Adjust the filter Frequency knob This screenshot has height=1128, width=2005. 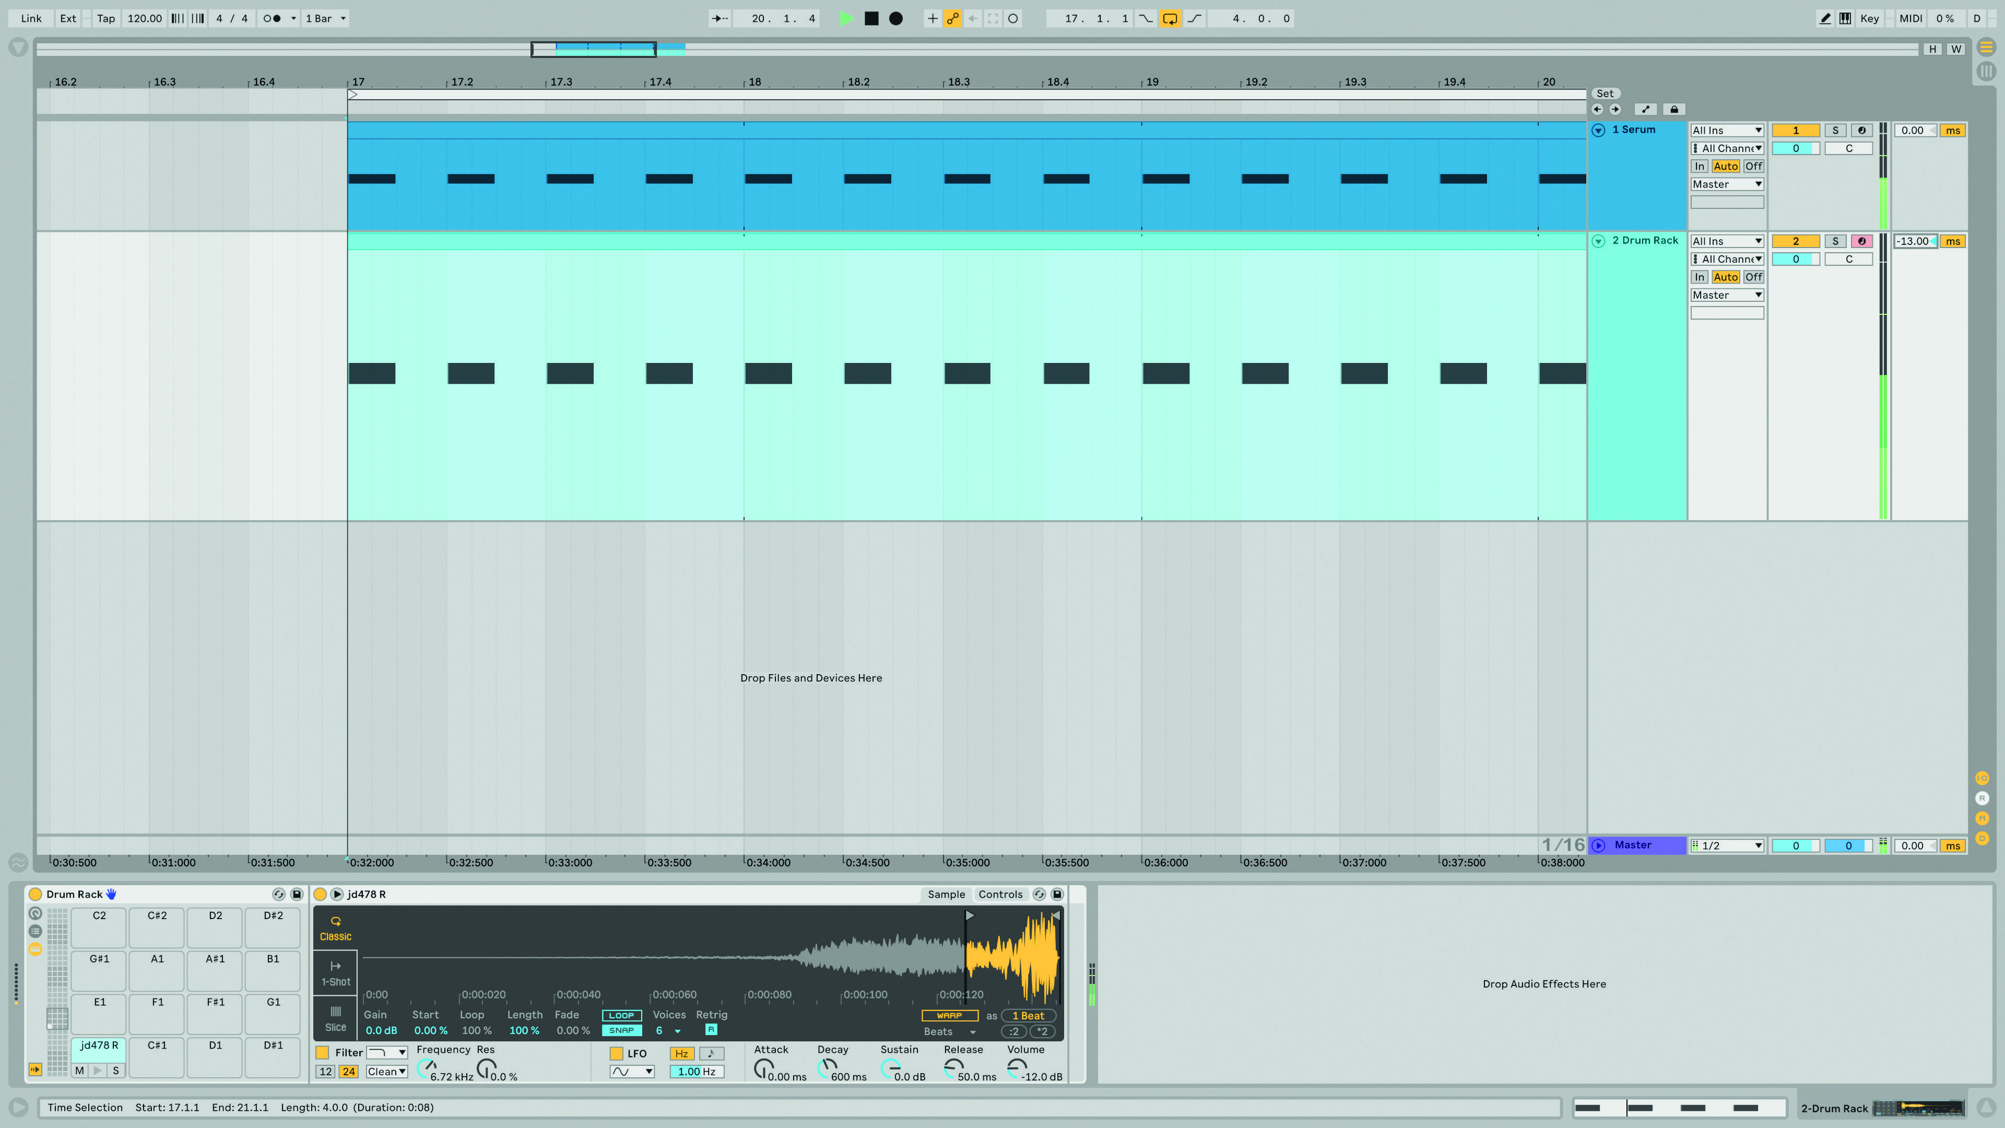pos(427,1070)
